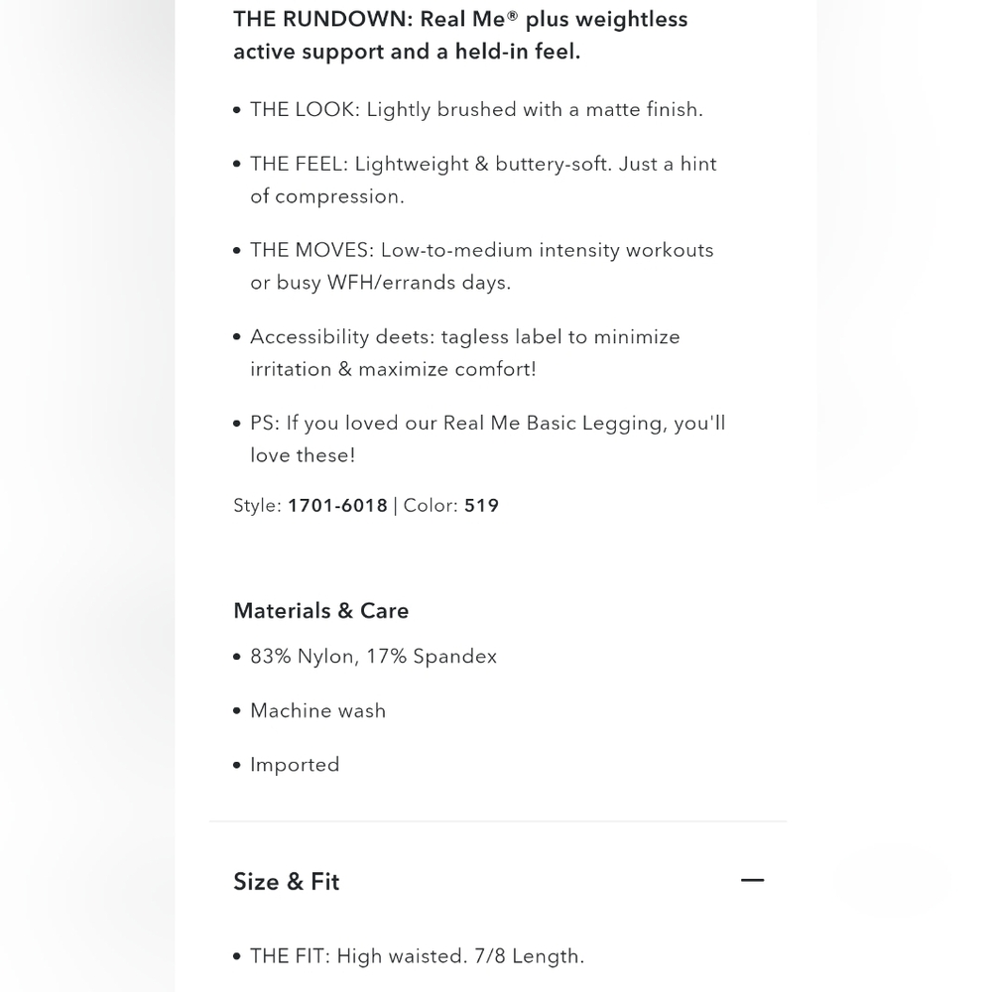The width and height of the screenshot is (992, 992).
Task: Click THE LOOK bullet point
Action: point(476,109)
